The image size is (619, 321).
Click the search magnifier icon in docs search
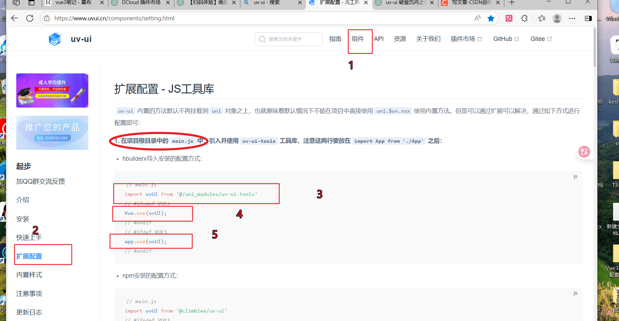pos(262,39)
